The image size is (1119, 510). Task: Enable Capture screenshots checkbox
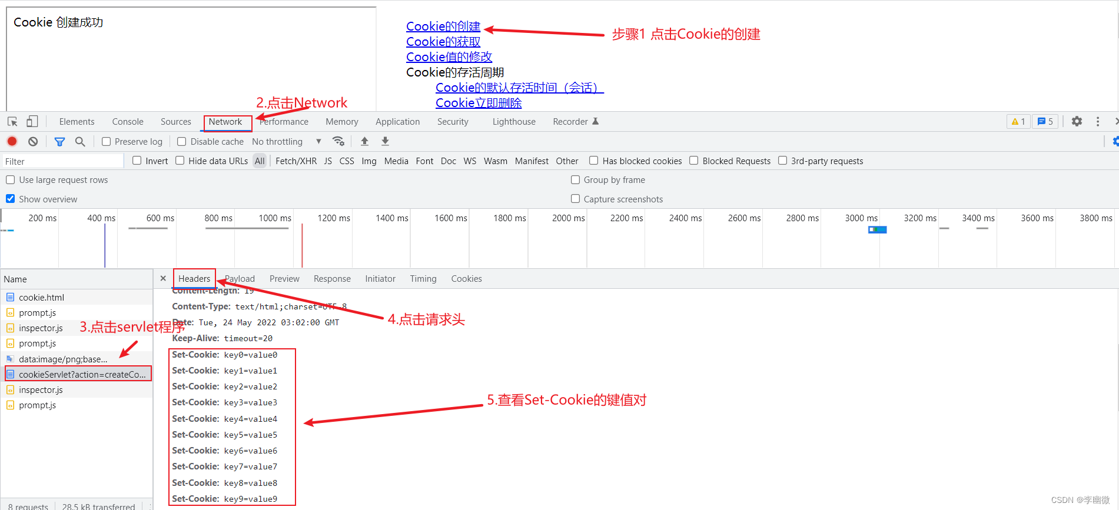tap(575, 199)
